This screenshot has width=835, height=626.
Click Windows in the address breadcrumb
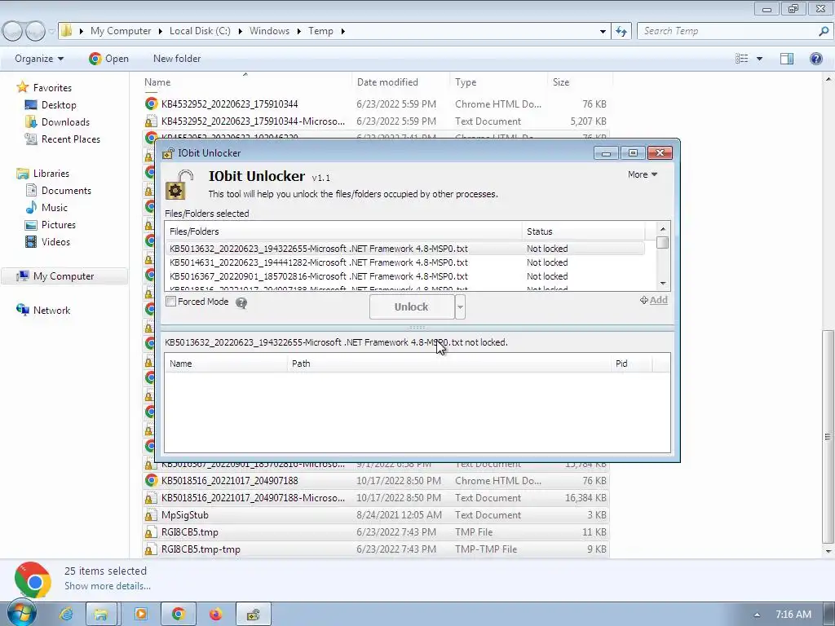[x=269, y=31]
